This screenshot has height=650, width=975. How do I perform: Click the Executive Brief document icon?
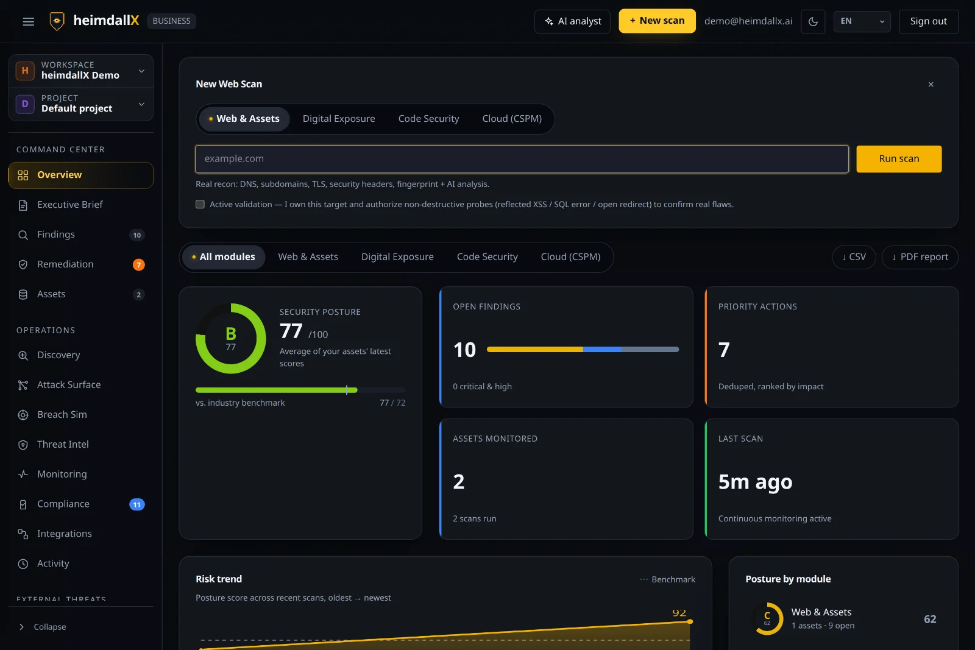tap(23, 205)
